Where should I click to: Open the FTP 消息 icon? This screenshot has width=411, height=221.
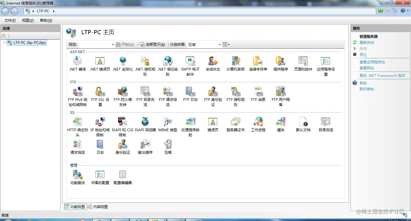point(258,91)
